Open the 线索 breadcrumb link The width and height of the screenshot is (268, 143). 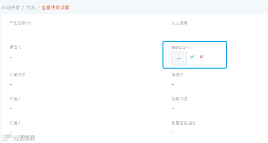point(31,8)
